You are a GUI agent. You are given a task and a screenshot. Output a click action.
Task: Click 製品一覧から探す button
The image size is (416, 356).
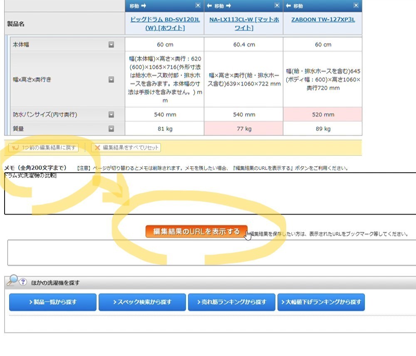pos(53,302)
